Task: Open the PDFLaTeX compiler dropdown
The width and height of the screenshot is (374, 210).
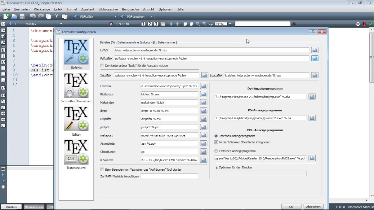Action: point(116,17)
